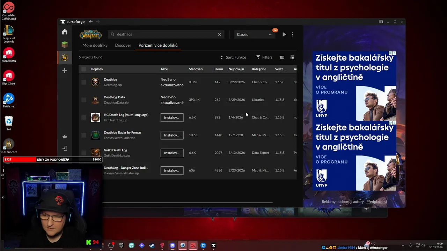
Task: Open the premium crown icon in sidebar
Action: (x=65, y=137)
